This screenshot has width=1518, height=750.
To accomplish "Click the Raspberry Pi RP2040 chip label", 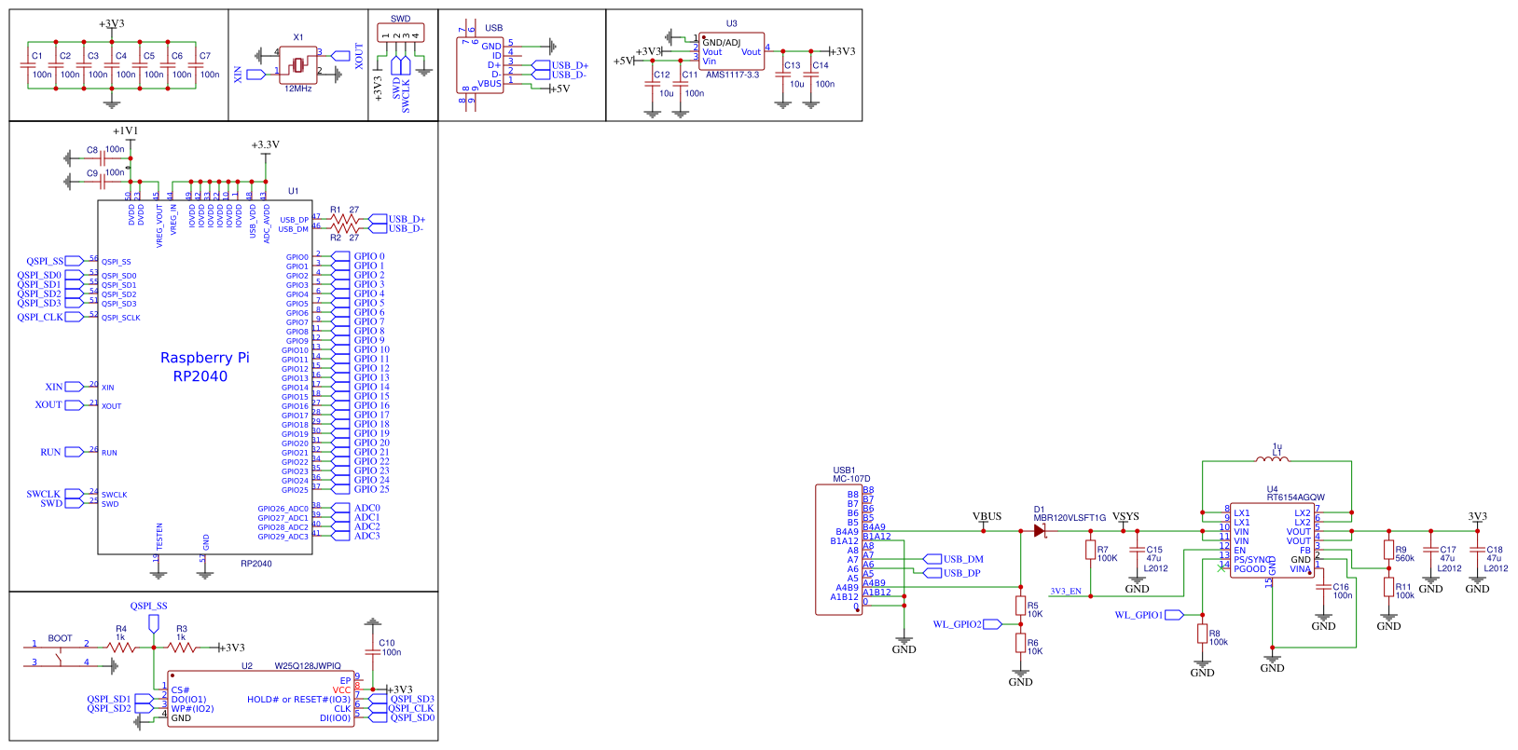I will pos(204,367).
